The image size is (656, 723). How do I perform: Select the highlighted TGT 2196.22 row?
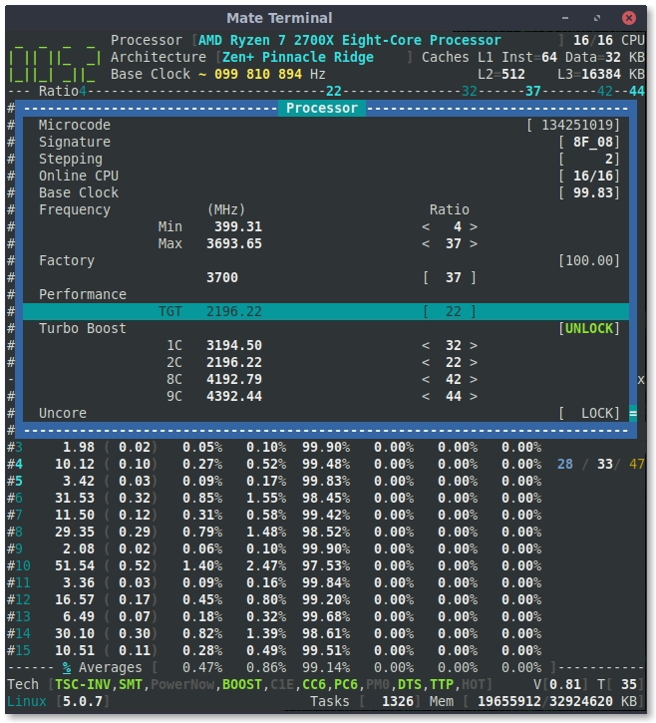point(326,312)
